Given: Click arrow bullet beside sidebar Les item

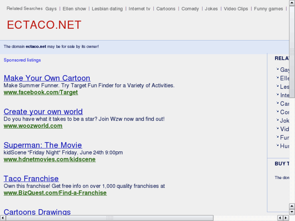Looking at the screenshot, I should pyautogui.click(x=277, y=86).
